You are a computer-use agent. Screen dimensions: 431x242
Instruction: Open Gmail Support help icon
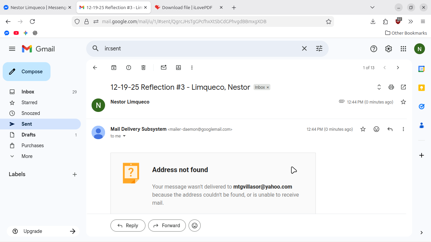374,49
